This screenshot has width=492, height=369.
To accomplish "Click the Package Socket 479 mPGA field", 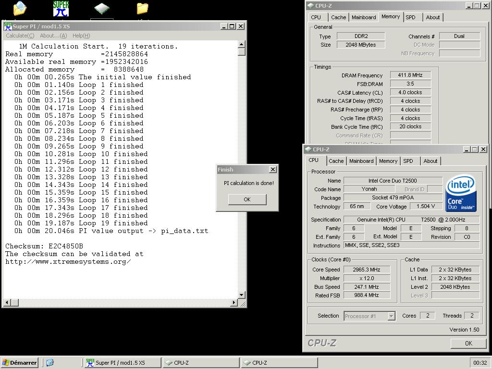I will point(393,197).
